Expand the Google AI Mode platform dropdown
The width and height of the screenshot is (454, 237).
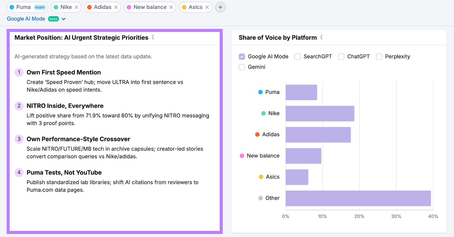point(64,19)
